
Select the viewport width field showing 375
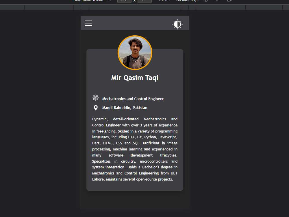pyautogui.click(x=124, y=1)
